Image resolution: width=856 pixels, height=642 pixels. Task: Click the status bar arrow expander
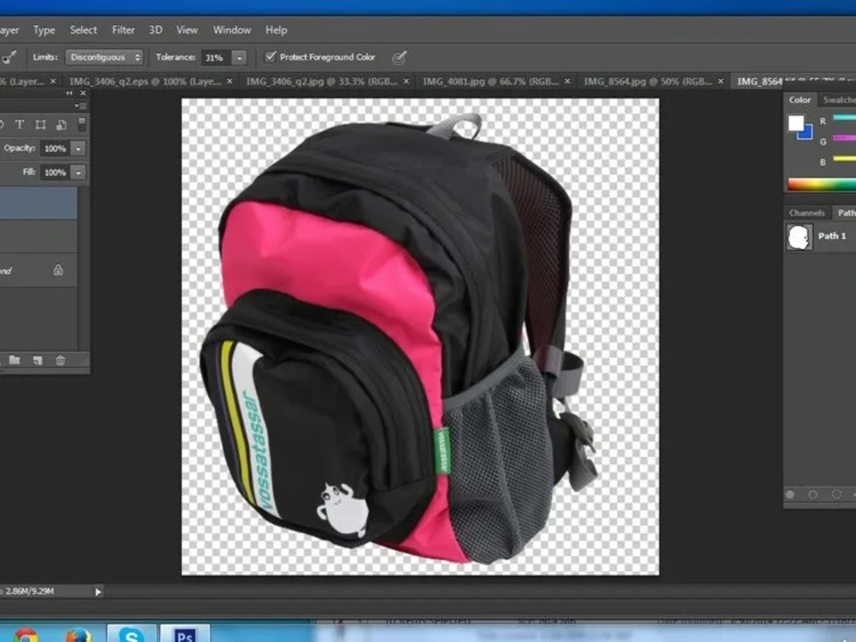98,591
